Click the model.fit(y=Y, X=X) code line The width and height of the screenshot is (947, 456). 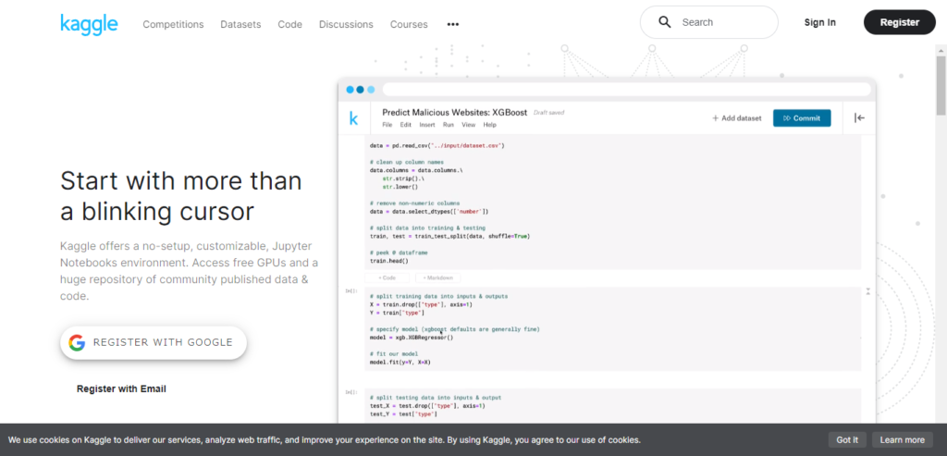[x=400, y=363]
